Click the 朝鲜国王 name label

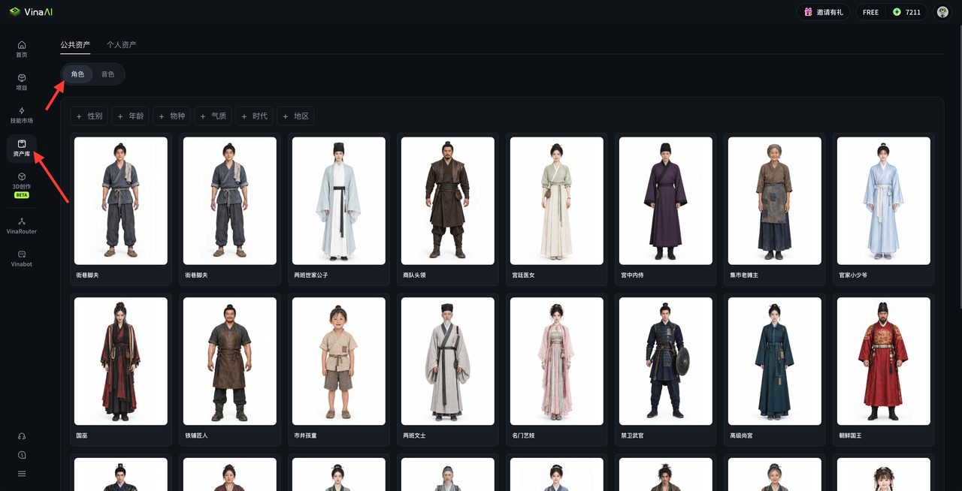(851, 435)
